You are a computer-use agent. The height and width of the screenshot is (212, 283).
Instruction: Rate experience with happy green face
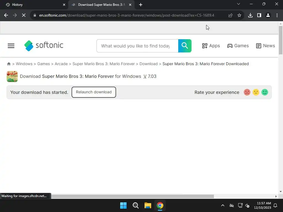coord(265,92)
